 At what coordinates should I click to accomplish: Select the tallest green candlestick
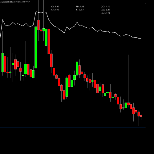click(x=36, y=47)
